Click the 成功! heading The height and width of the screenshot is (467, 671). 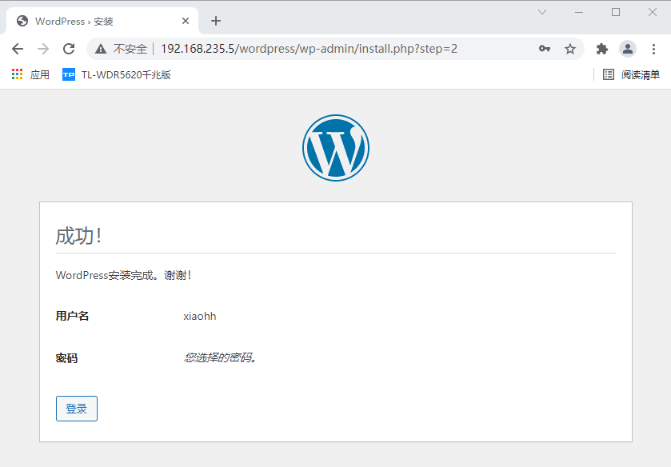pos(78,236)
